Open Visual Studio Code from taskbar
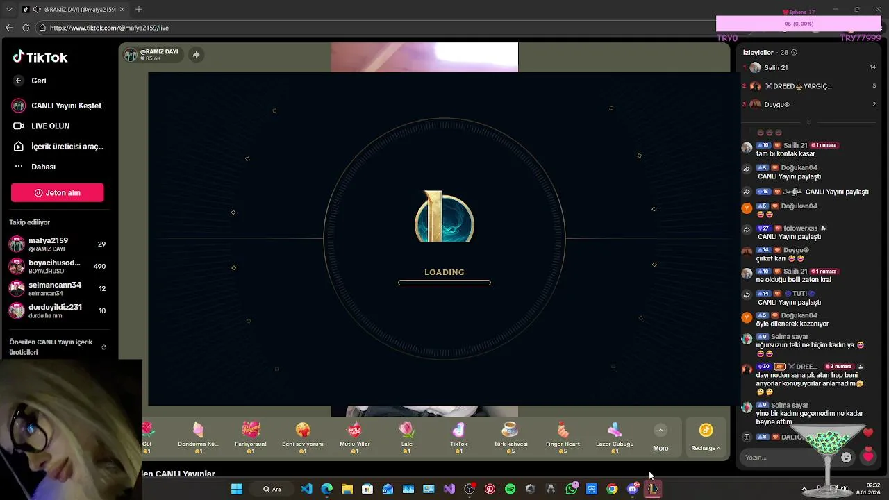Viewport: 889px width, 500px height. (306, 489)
